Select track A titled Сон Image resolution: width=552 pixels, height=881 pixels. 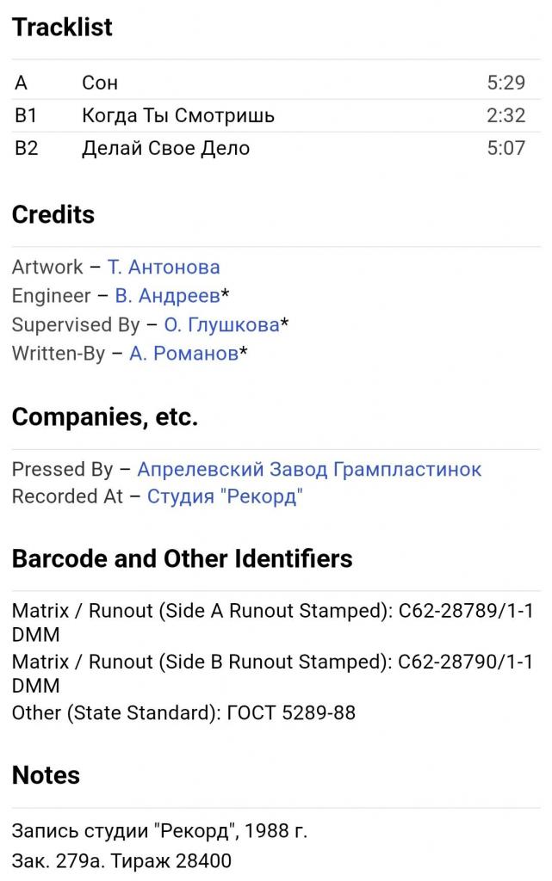tap(276, 83)
